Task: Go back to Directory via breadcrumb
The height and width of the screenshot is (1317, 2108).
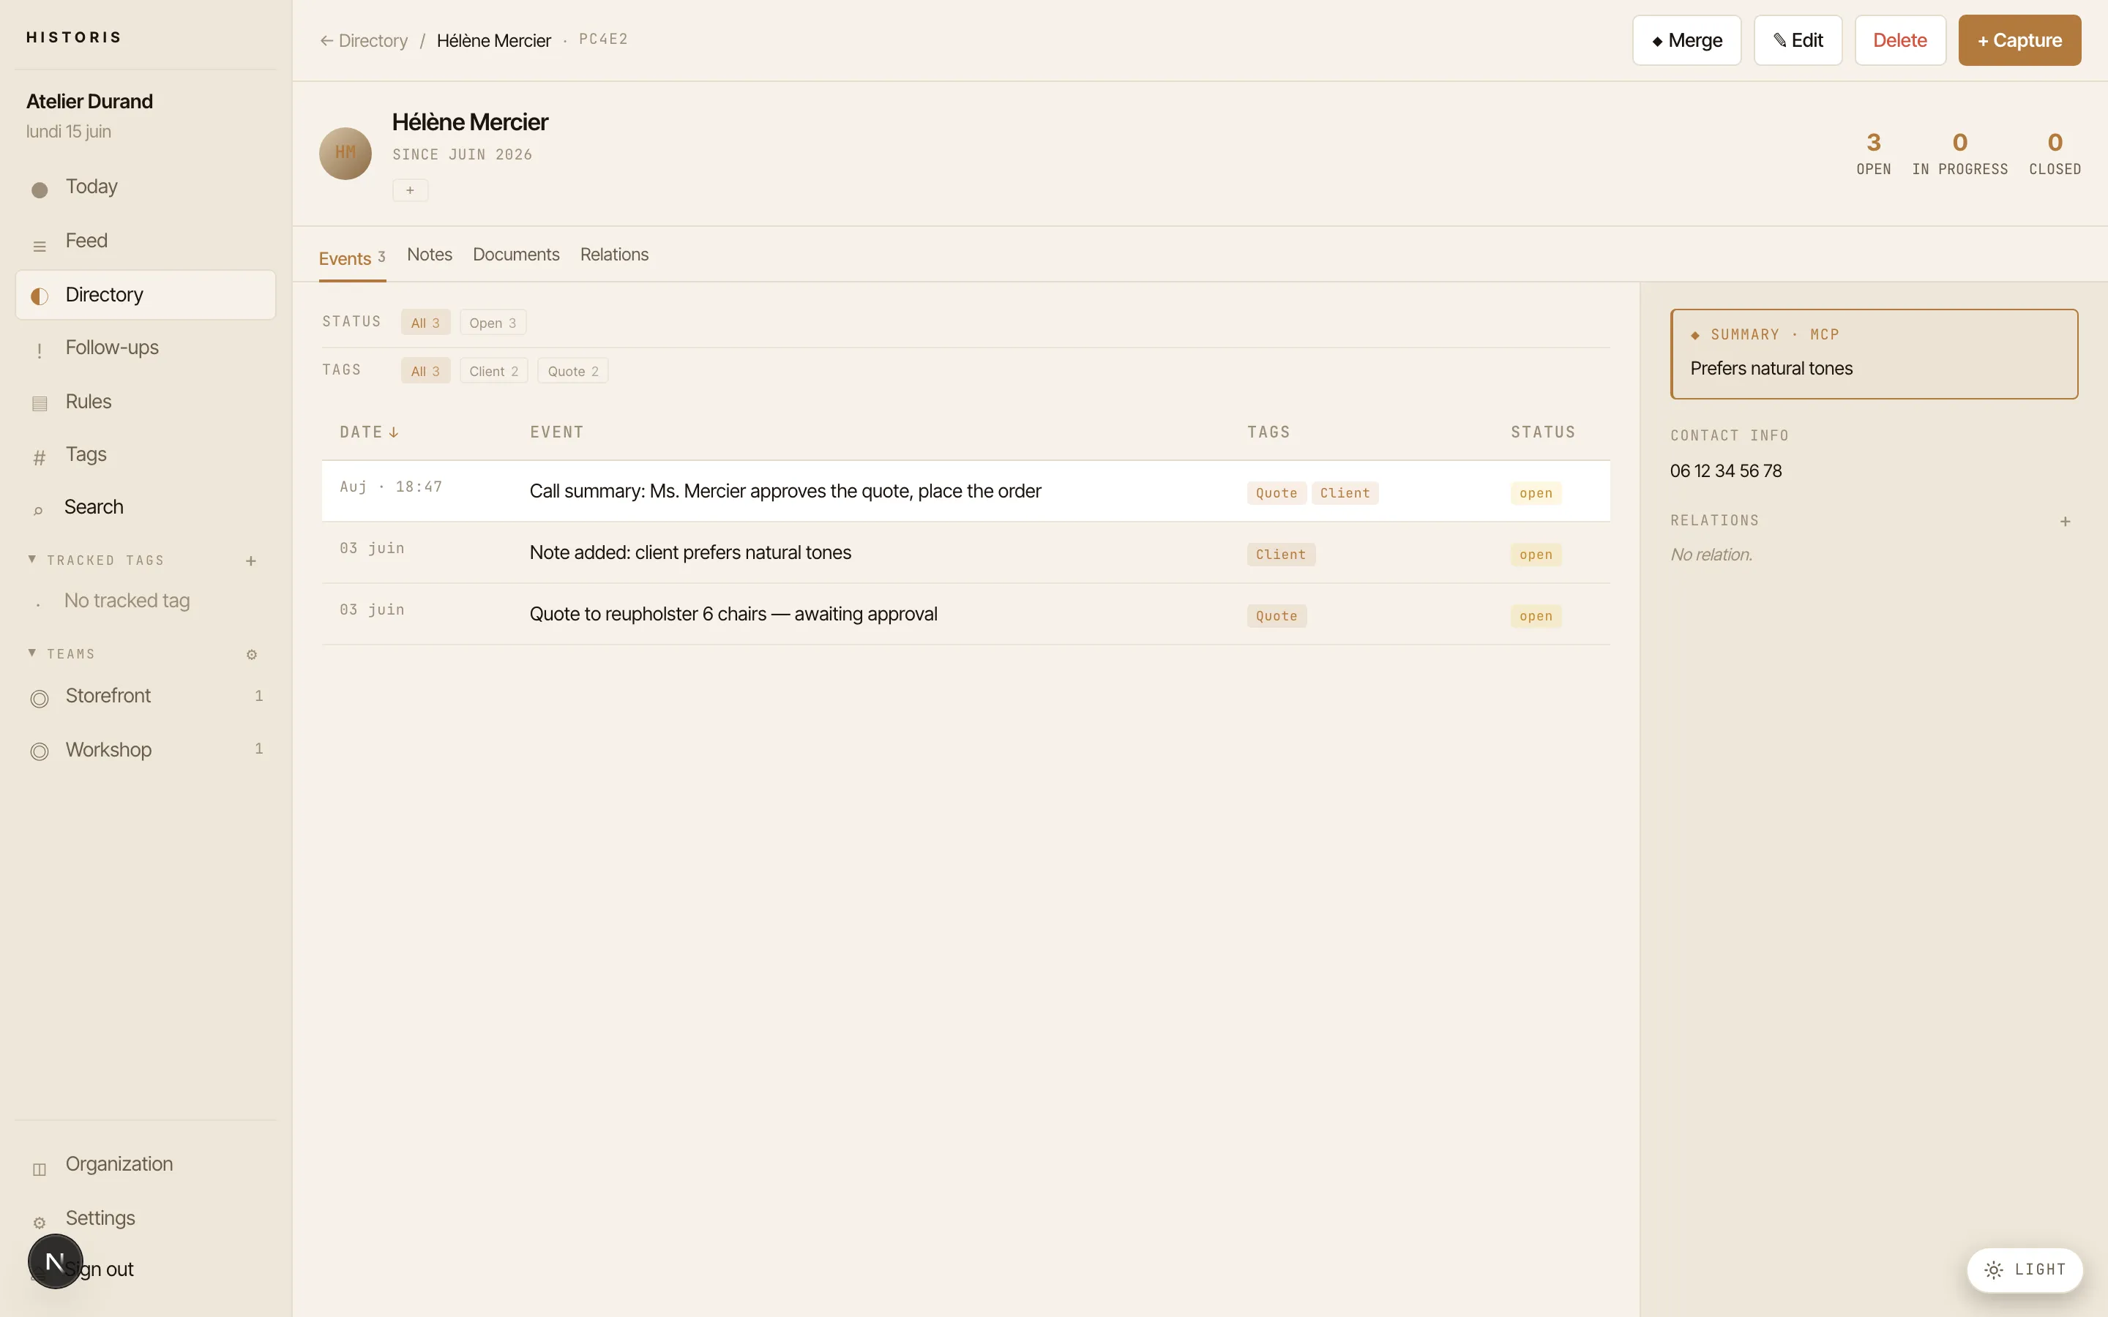Action: coord(363,41)
